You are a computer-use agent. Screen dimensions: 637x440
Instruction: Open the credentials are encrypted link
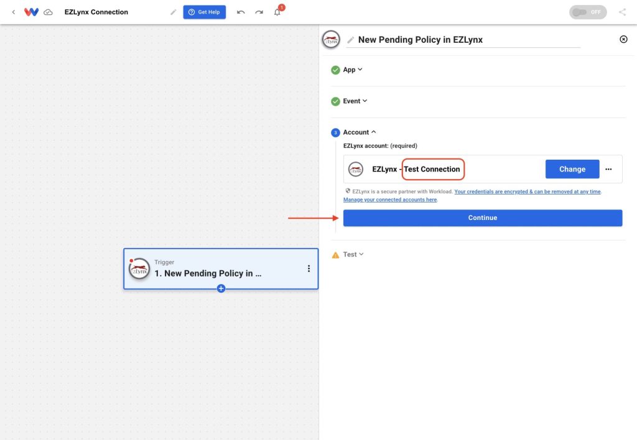pos(528,191)
